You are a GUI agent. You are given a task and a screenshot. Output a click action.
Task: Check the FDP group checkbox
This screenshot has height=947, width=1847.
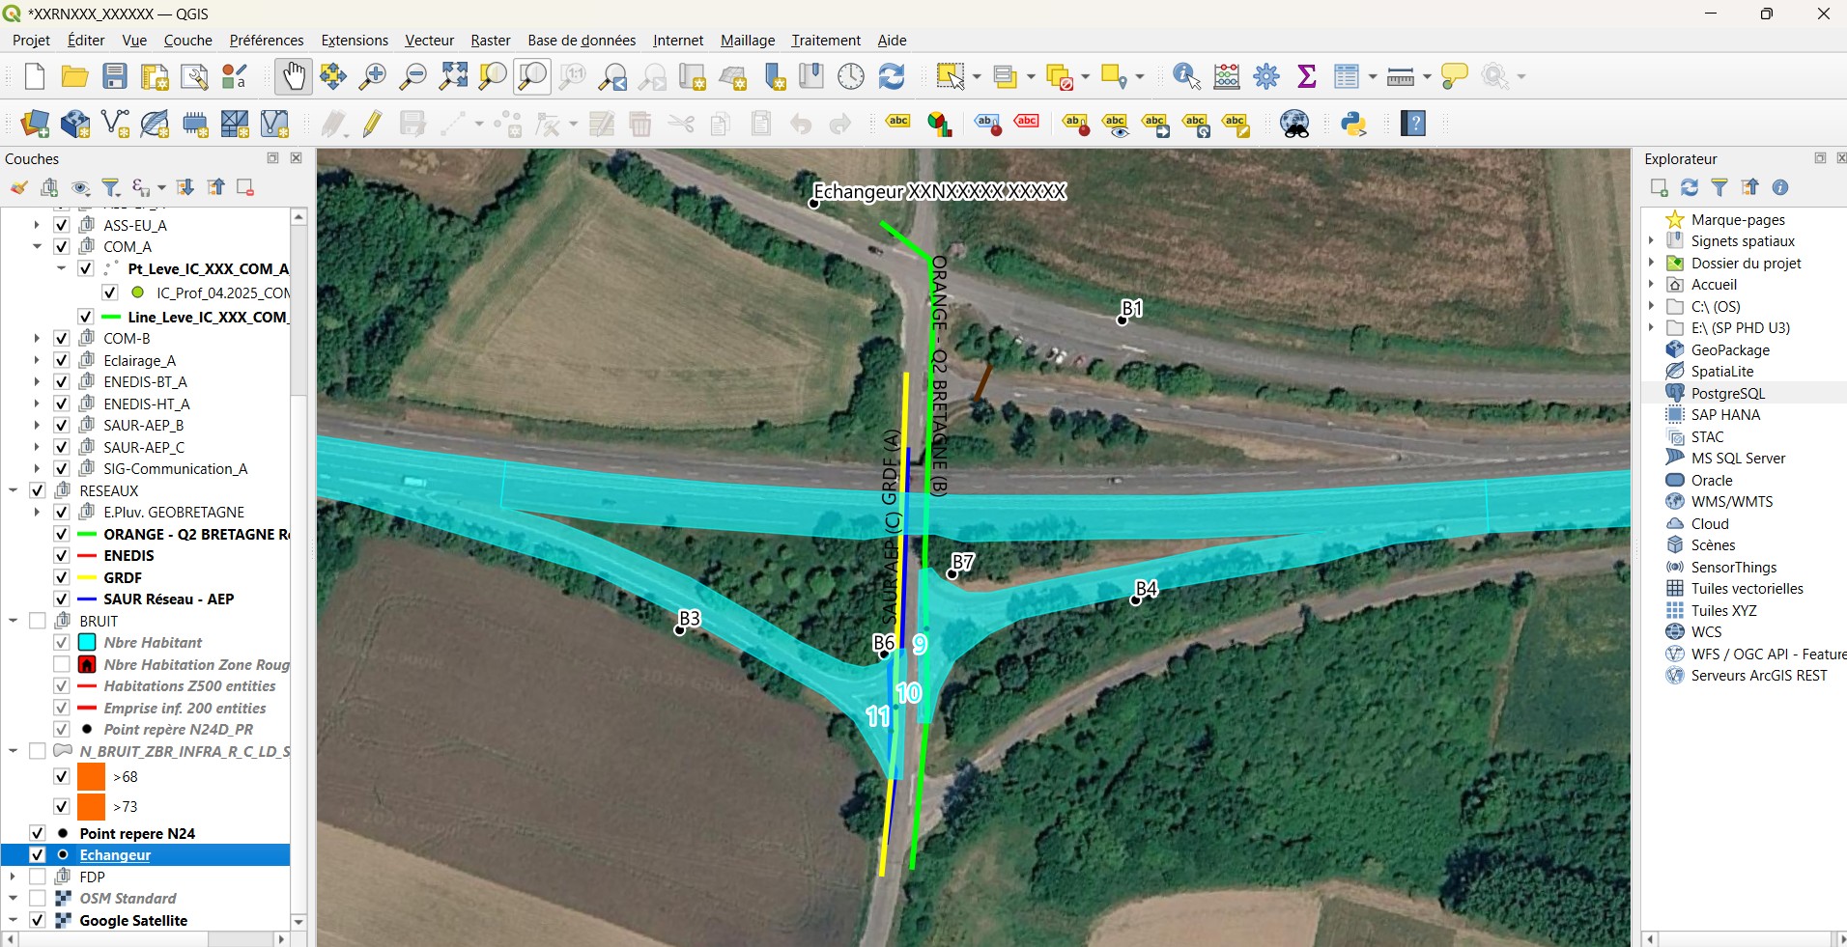[38, 877]
